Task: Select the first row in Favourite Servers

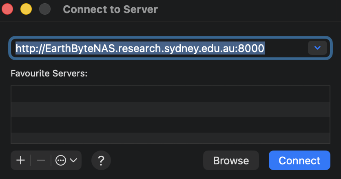Action: click(x=170, y=94)
